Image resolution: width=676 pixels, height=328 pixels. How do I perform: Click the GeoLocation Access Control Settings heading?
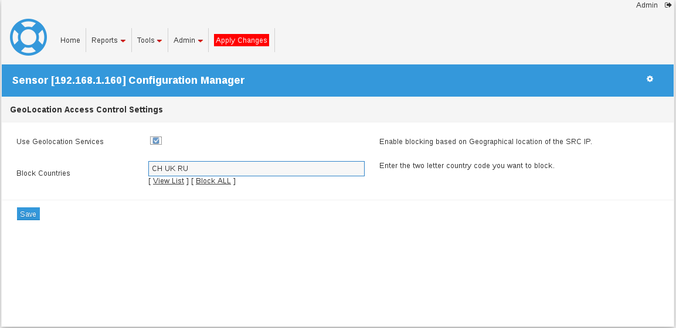click(86, 110)
